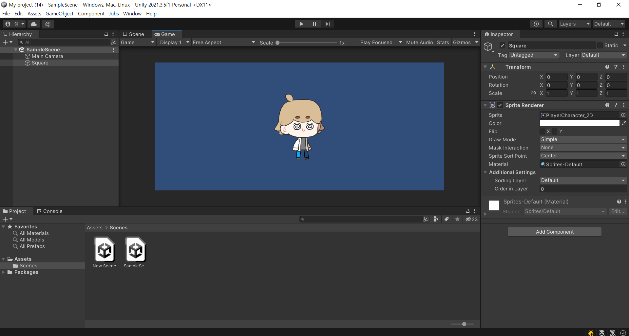The height and width of the screenshot is (336, 629).
Task: Collapse the Additional Settings section
Action: [485, 172]
